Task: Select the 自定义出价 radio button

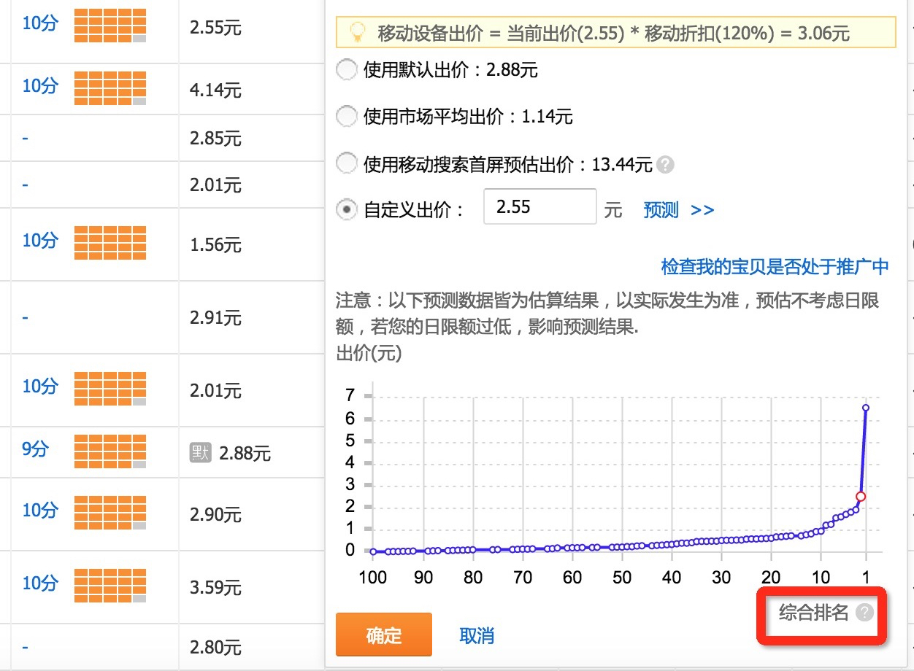Action: (345, 210)
